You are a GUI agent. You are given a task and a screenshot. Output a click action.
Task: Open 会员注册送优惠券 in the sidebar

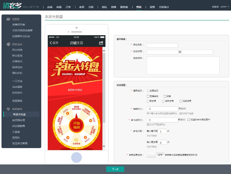tap(22, 31)
